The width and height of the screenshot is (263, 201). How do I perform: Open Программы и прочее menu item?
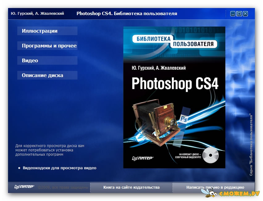[x=47, y=46]
